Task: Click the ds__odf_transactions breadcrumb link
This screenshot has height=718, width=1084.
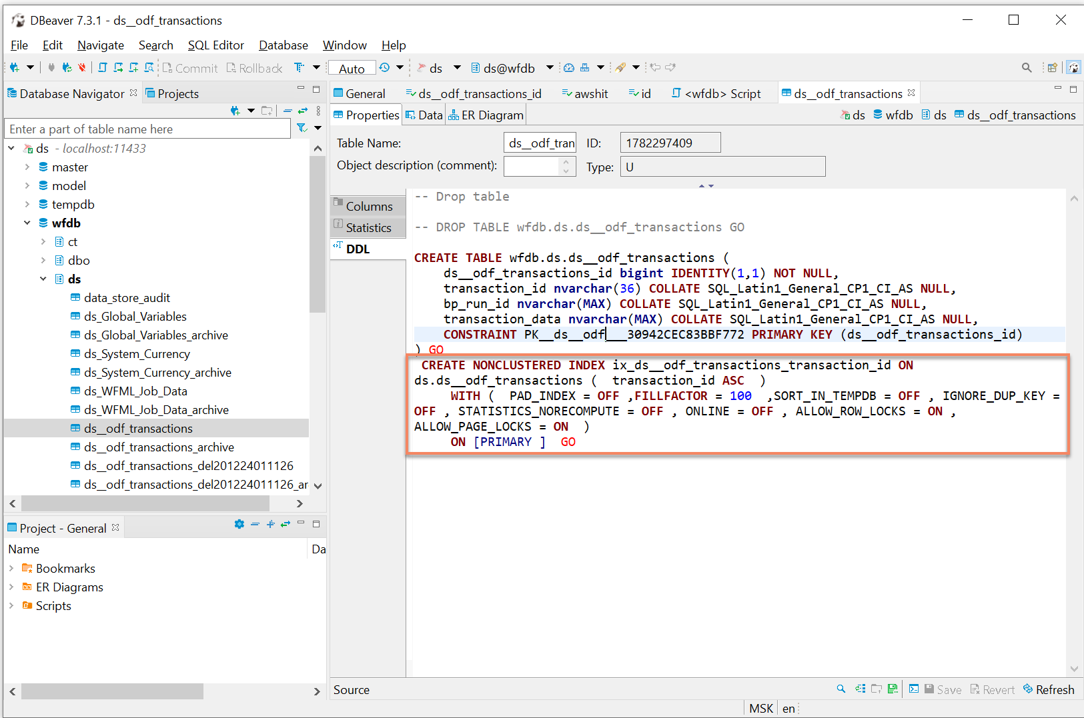Action: coord(1015,115)
